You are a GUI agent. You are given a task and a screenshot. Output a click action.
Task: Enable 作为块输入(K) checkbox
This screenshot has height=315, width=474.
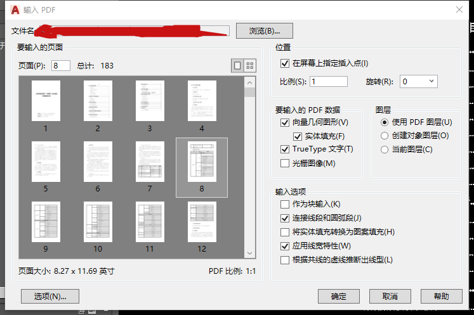pyautogui.click(x=284, y=204)
